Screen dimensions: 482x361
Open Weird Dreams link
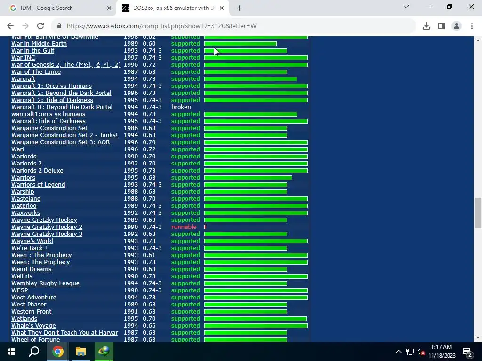[x=32, y=269]
